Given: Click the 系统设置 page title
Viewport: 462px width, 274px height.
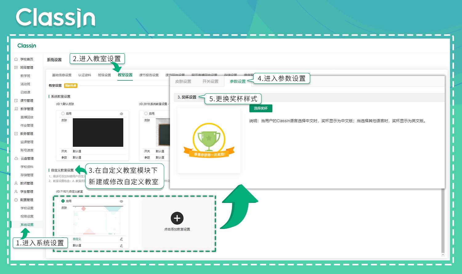Looking at the screenshot, I should [x=54, y=60].
